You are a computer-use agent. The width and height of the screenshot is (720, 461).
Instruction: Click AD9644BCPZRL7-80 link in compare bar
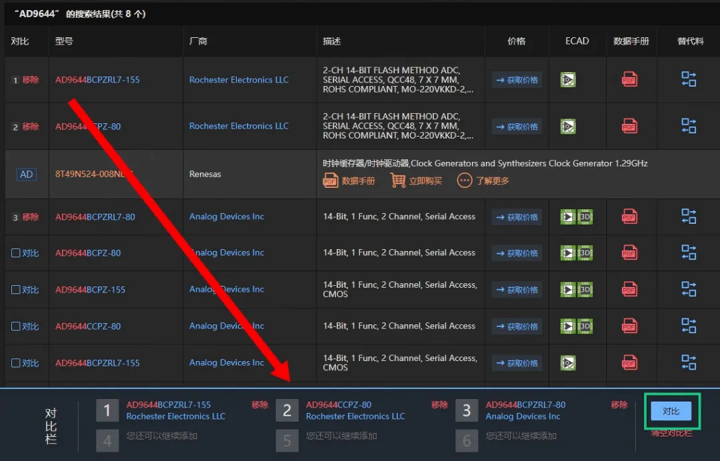click(x=525, y=404)
